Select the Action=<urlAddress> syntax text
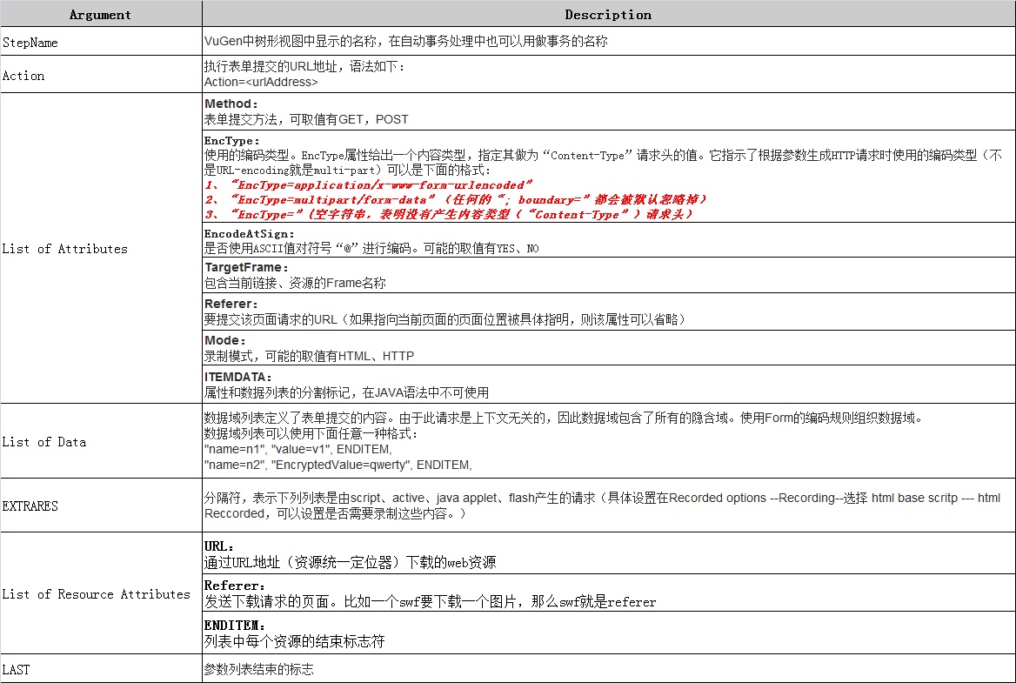Screen dimensions: 1016x683 (x=270, y=84)
